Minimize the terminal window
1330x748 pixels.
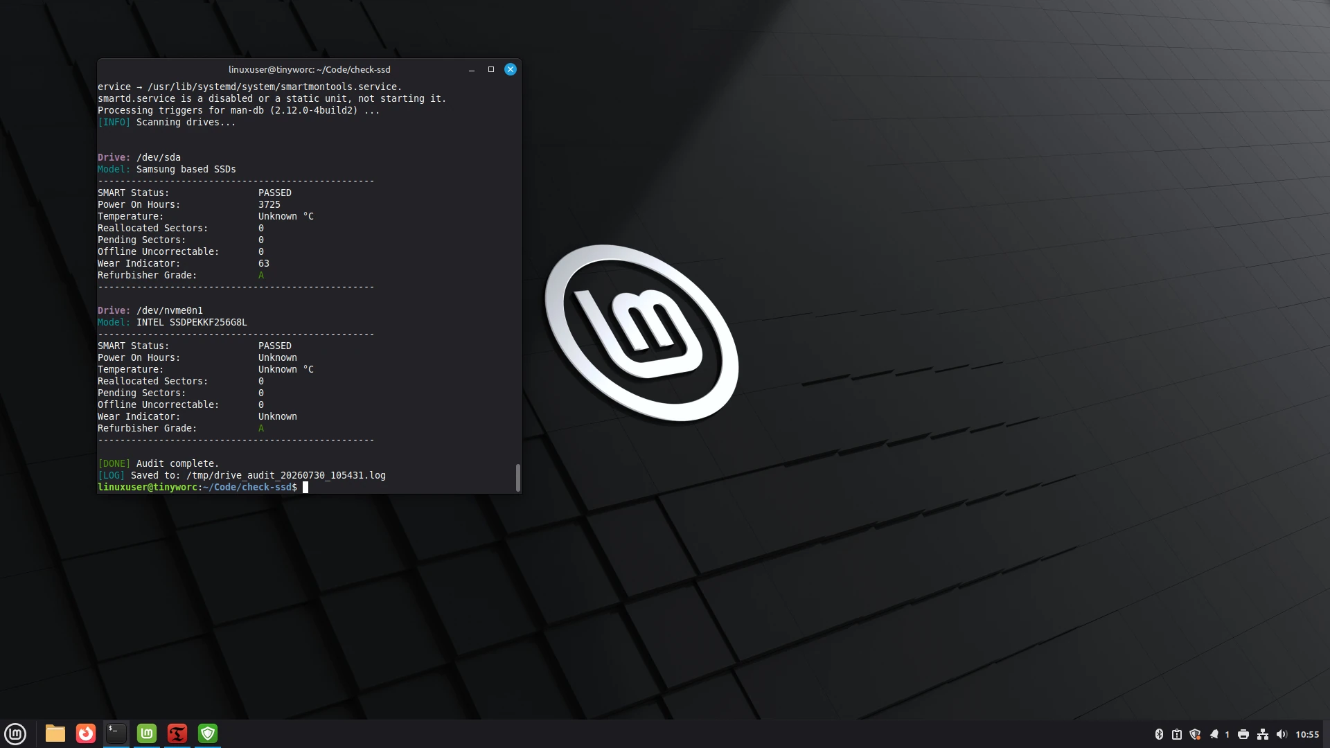(x=472, y=69)
